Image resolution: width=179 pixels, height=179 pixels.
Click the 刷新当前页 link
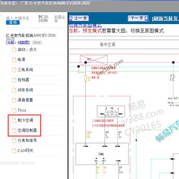165,18
